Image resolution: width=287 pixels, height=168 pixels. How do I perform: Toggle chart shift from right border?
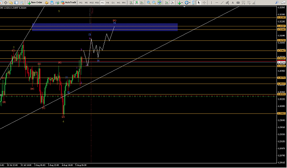[x=172, y=3]
